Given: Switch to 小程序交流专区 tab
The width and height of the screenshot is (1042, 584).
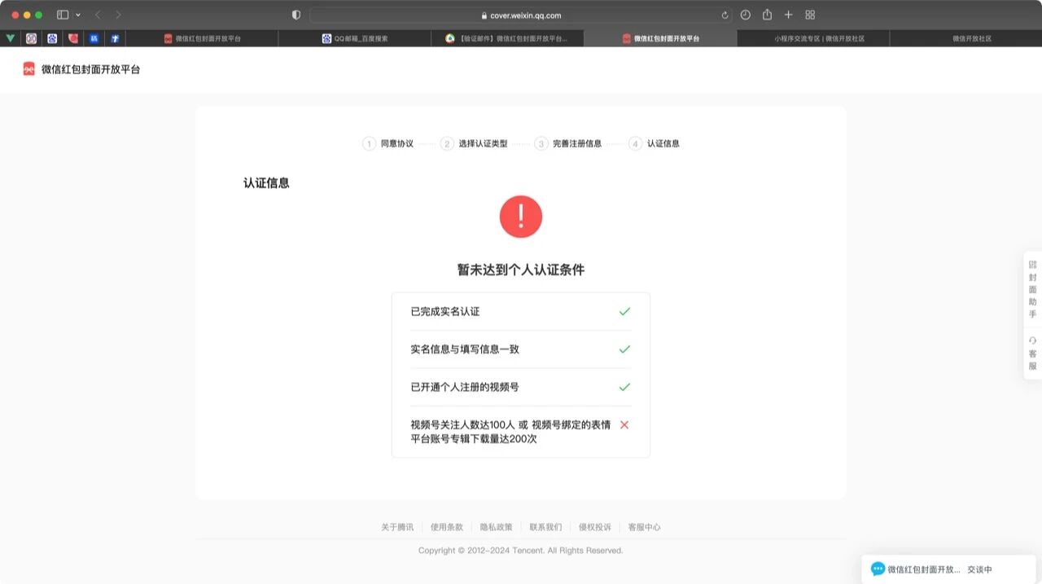Looking at the screenshot, I should pyautogui.click(x=813, y=38).
